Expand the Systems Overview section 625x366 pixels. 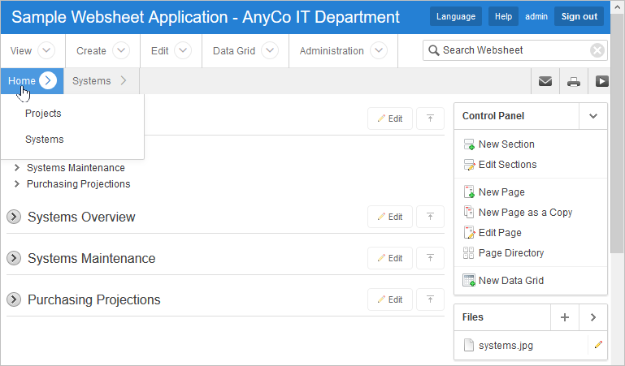pyautogui.click(x=14, y=217)
